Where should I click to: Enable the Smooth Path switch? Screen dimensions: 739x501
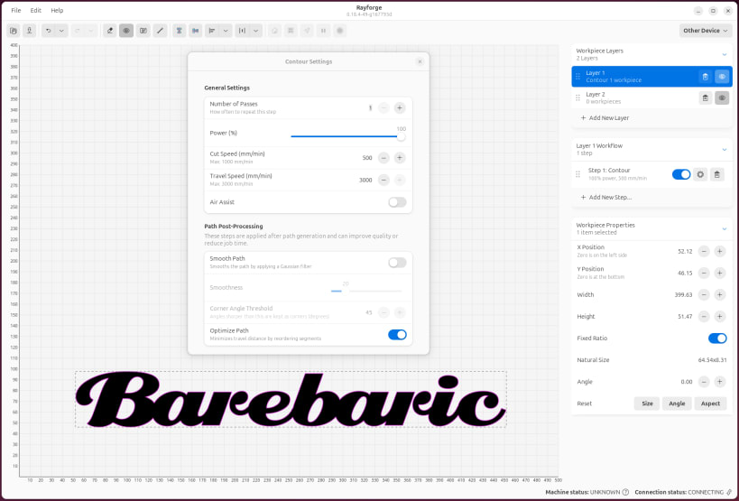pos(397,263)
